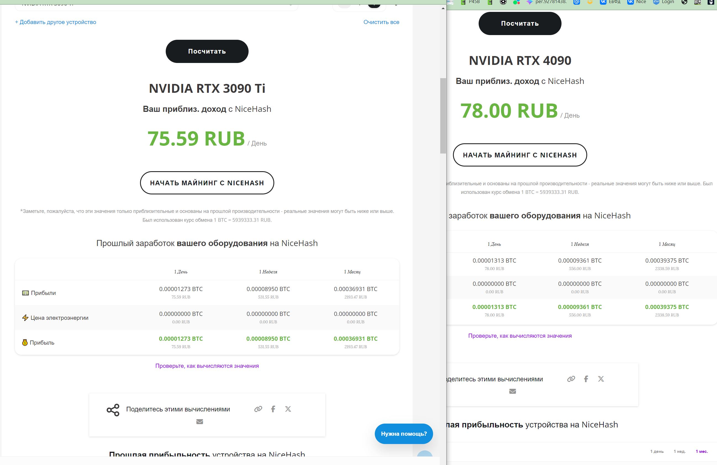This screenshot has height=465, width=717.
Task: Copy the share link for the RTX 3090 Ti calculation
Action: coord(258,409)
